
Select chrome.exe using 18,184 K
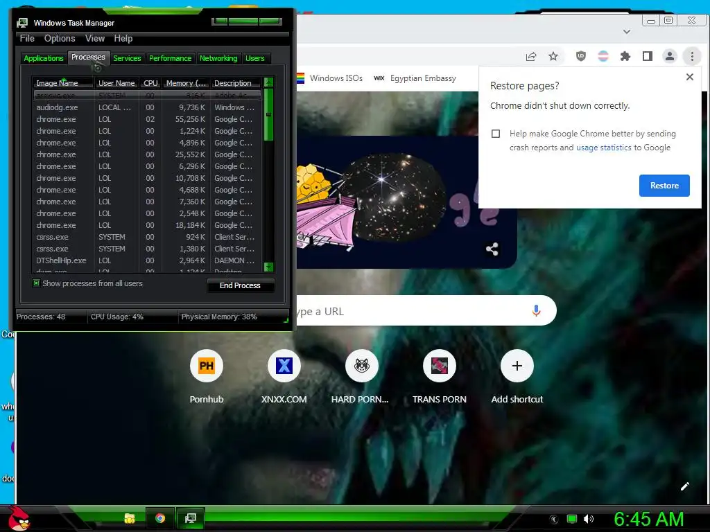[147, 225]
